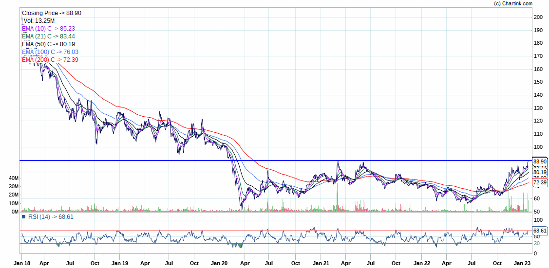Click the 88.90 price marker on axis
This screenshot has height=268, width=549.
(x=539, y=162)
